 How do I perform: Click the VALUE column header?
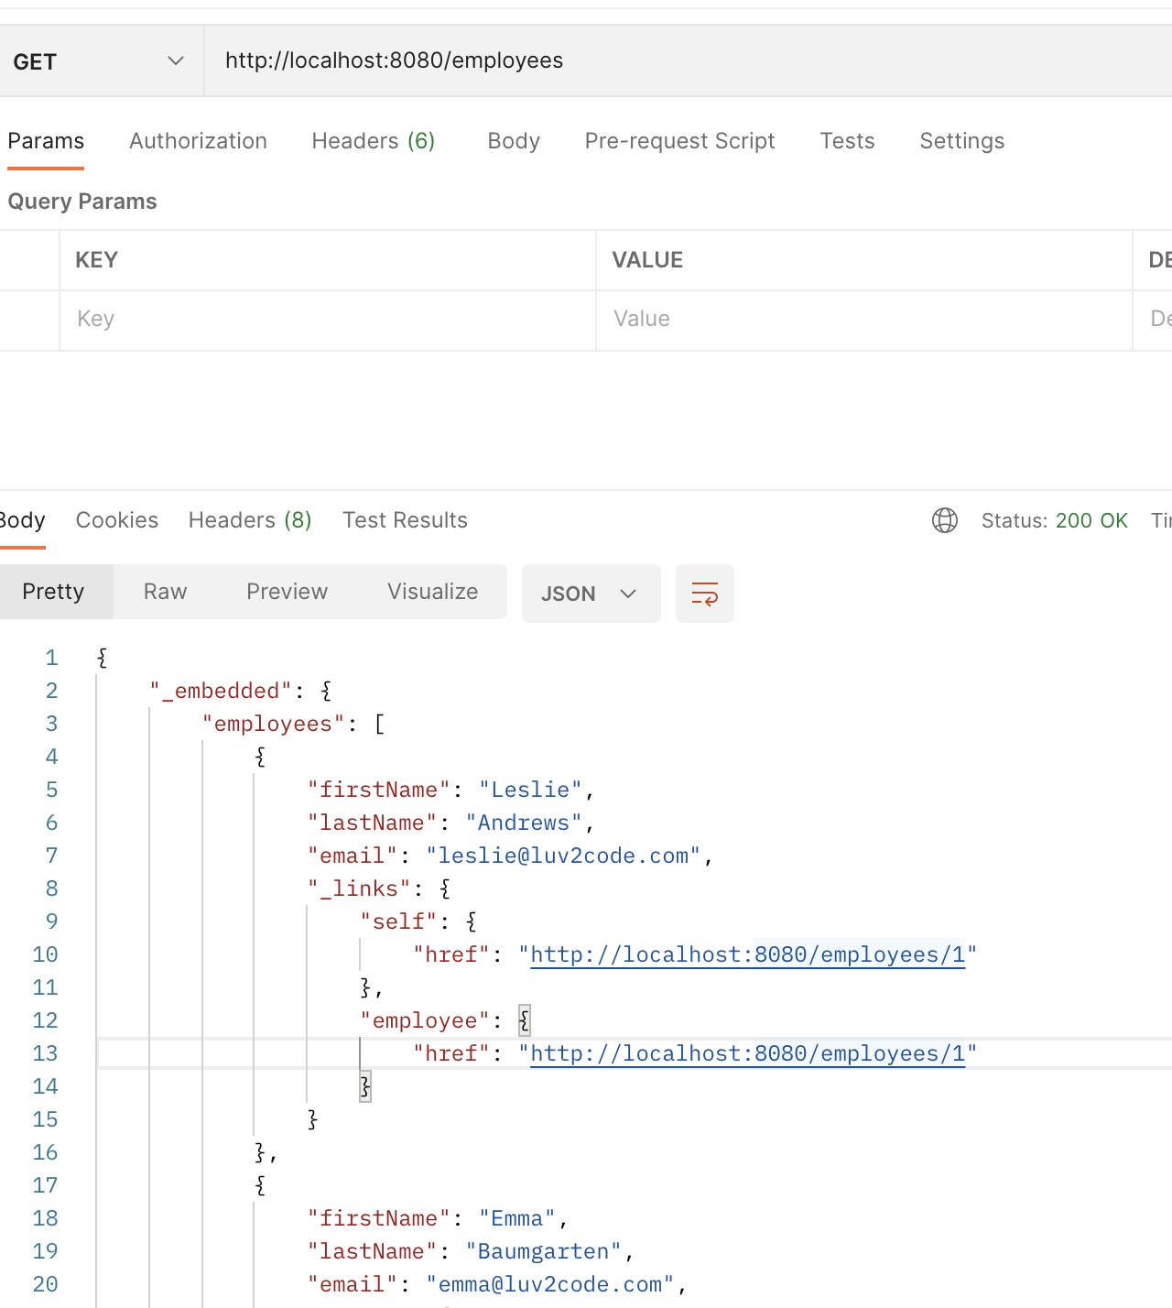pyautogui.click(x=647, y=260)
